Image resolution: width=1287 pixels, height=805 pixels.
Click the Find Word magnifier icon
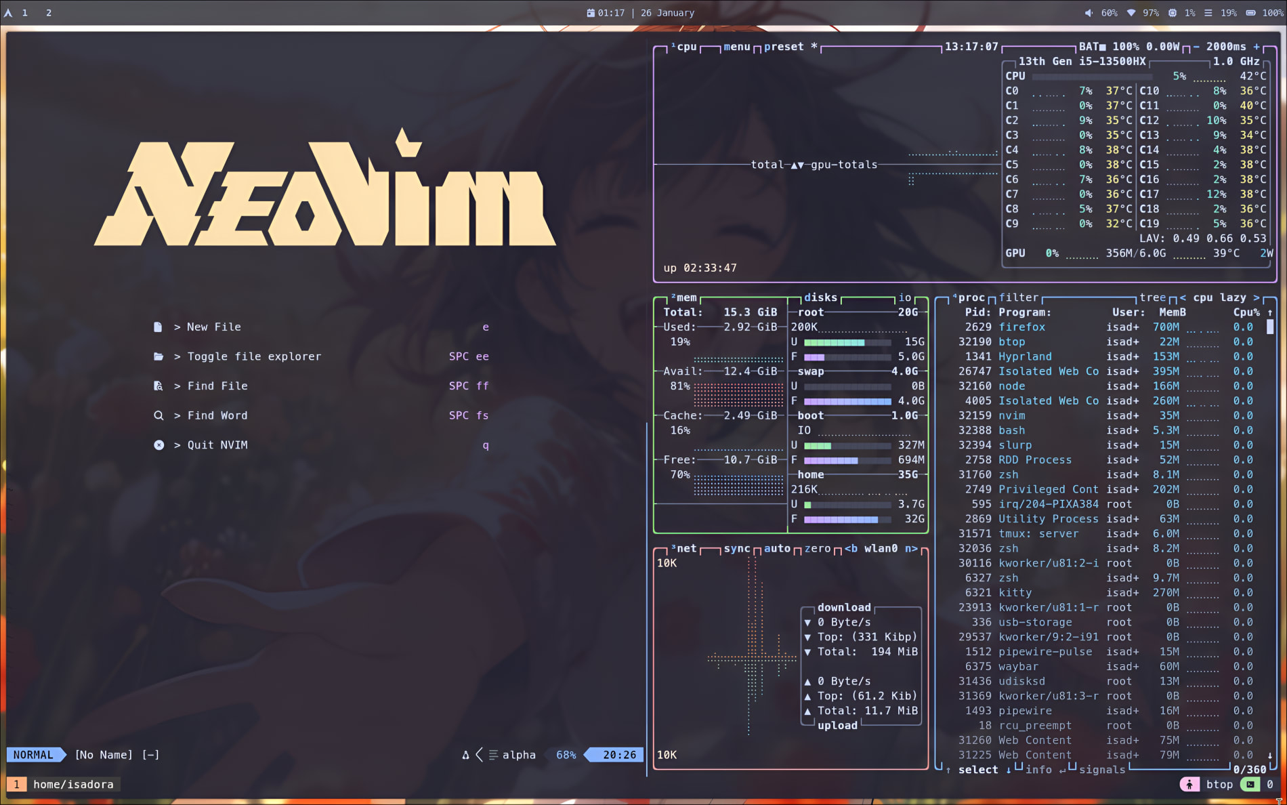click(158, 415)
